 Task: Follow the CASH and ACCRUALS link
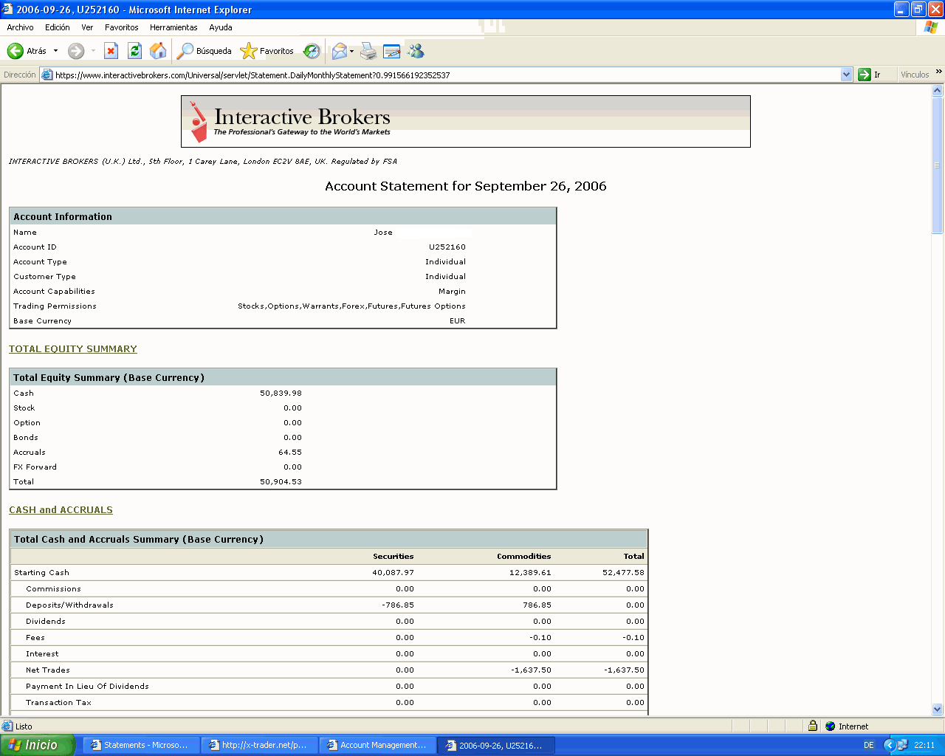tap(61, 510)
